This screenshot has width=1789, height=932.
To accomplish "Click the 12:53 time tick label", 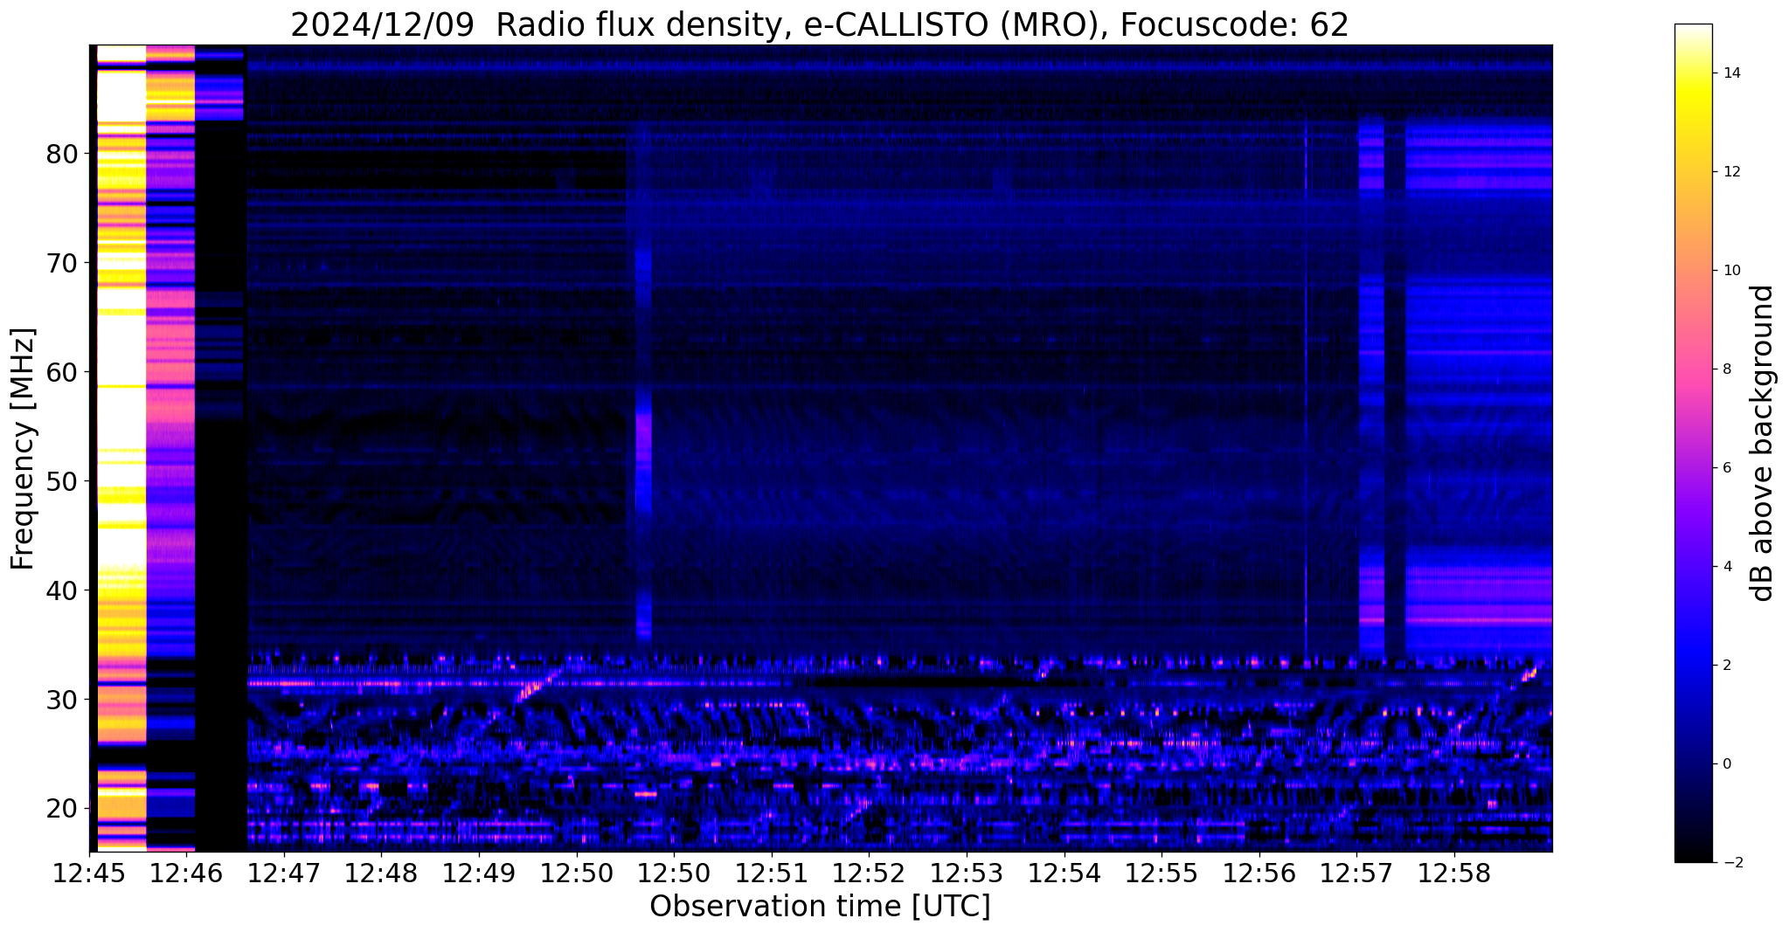I will point(967,873).
